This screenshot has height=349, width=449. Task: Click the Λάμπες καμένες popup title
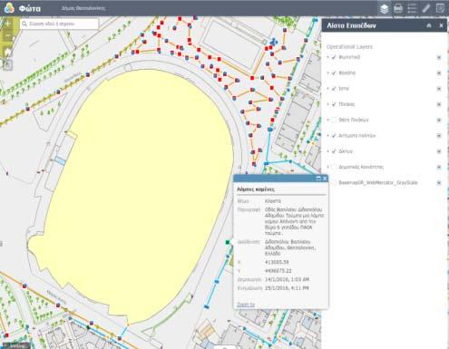256,189
